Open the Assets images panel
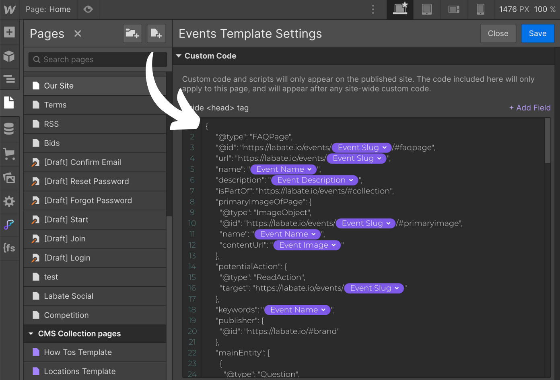Image resolution: width=560 pixels, height=380 pixels. pyautogui.click(x=9, y=177)
